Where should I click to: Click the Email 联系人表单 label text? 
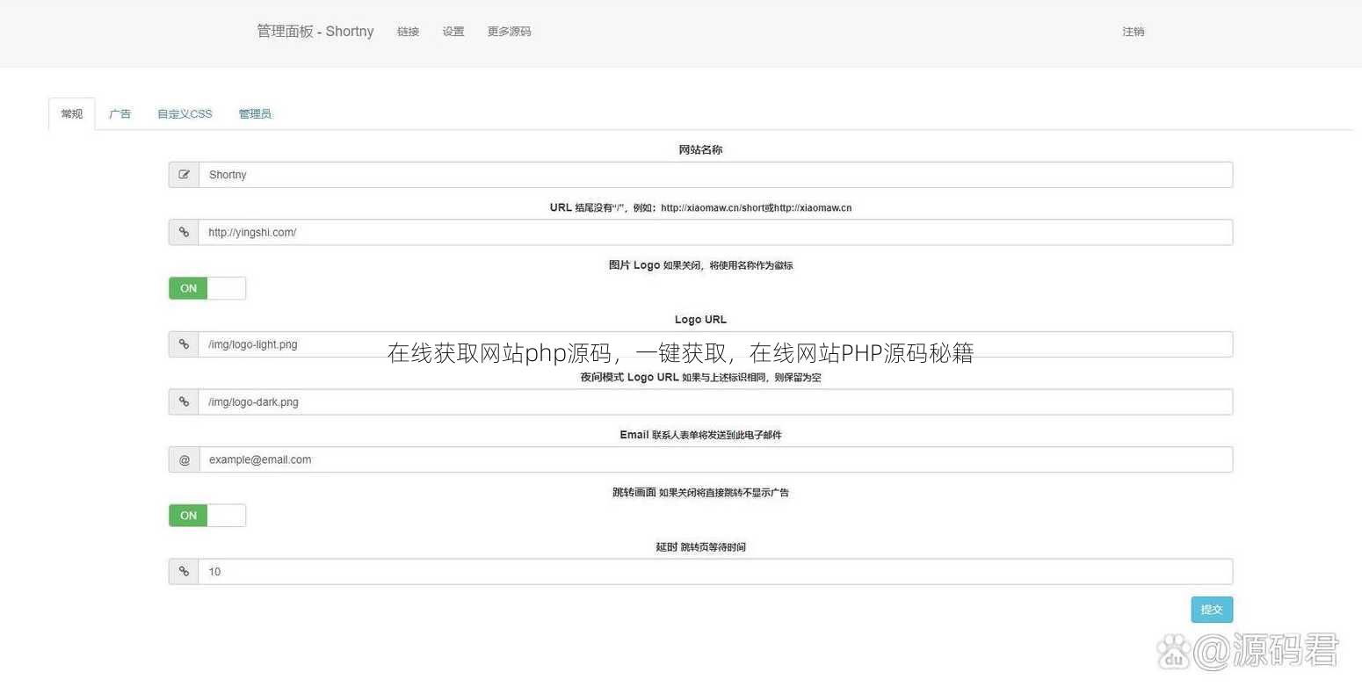[x=700, y=435]
